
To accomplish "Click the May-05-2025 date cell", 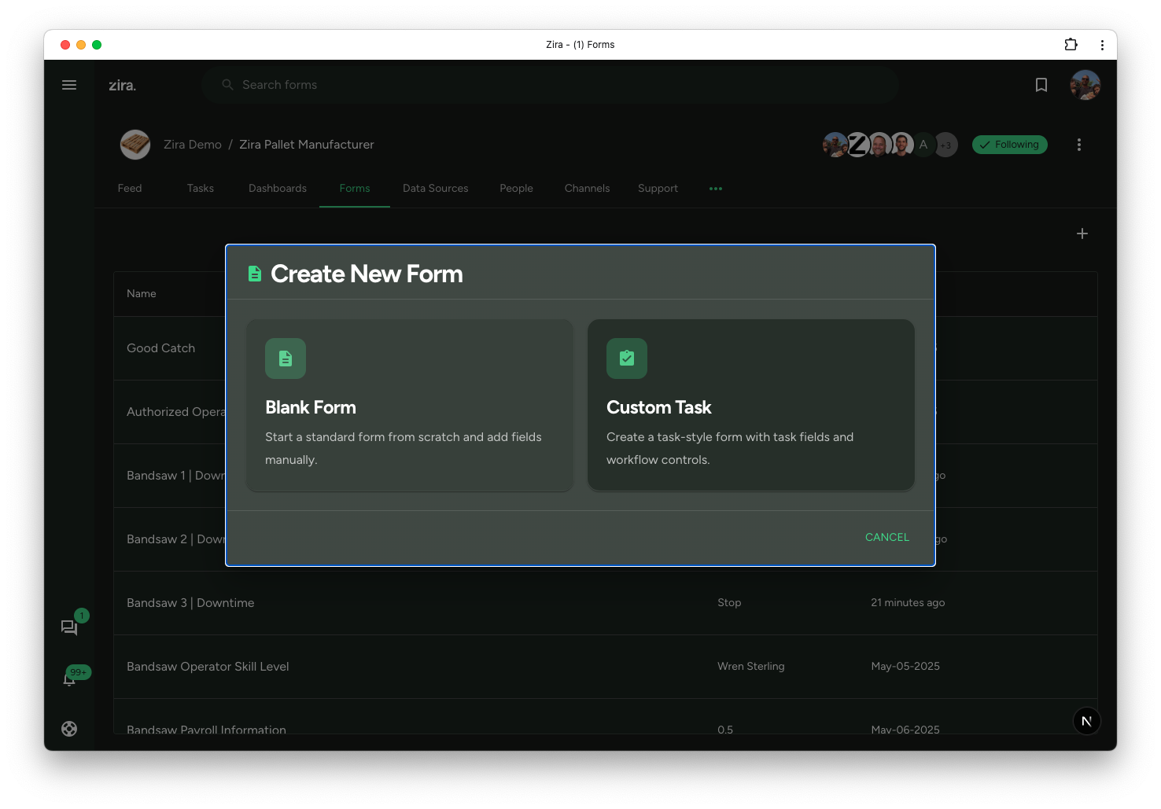I will (x=905, y=667).
